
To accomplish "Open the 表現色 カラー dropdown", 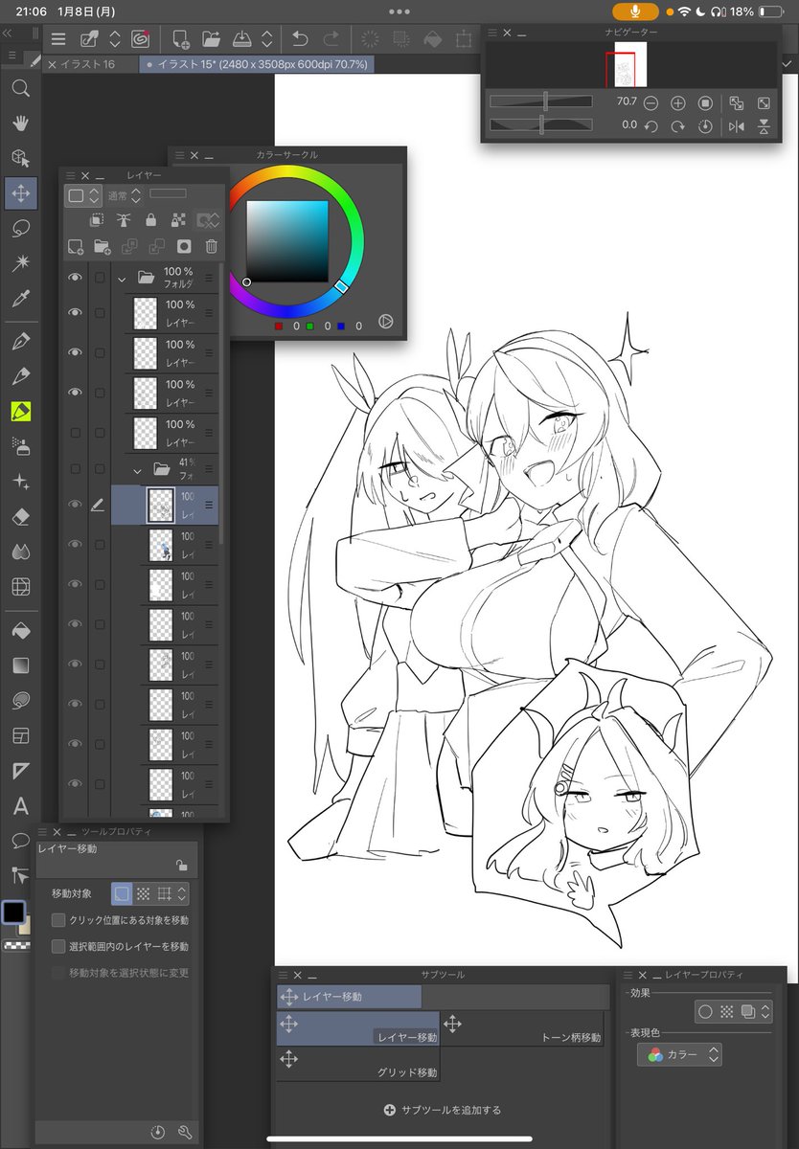I will coord(679,1054).
